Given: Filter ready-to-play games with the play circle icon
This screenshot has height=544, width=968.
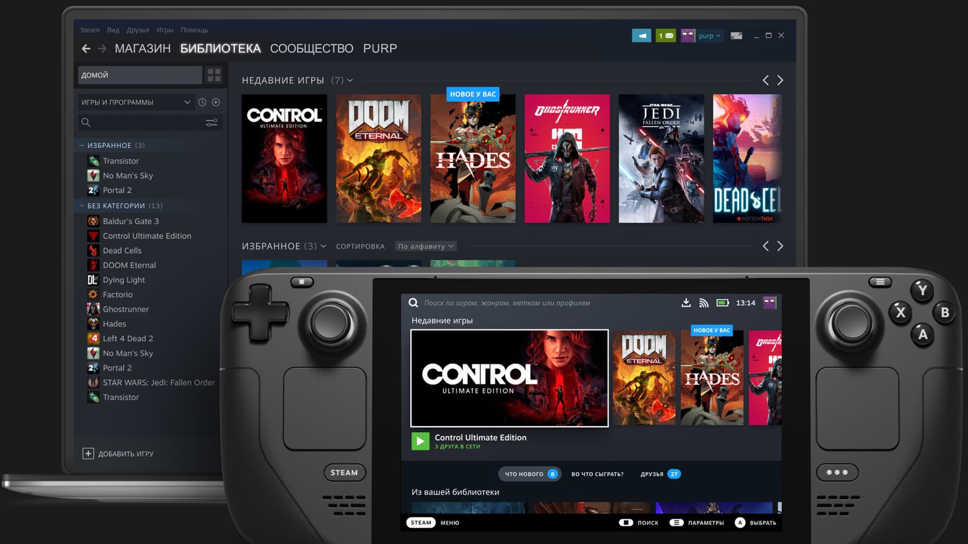Looking at the screenshot, I should (x=216, y=102).
